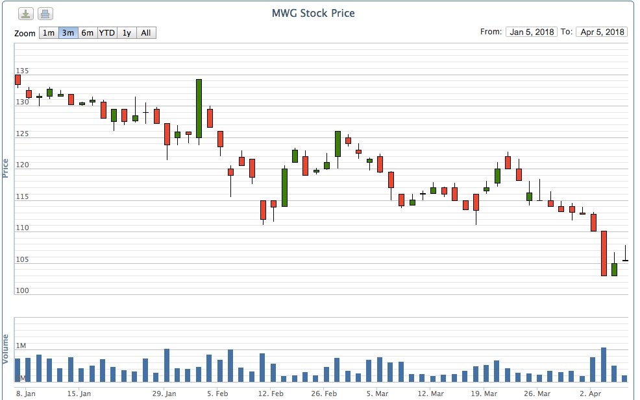The height and width of the screenshot is (400, 640).
Task: Zoom chart to 1y
Action: (x=127, y=32)
